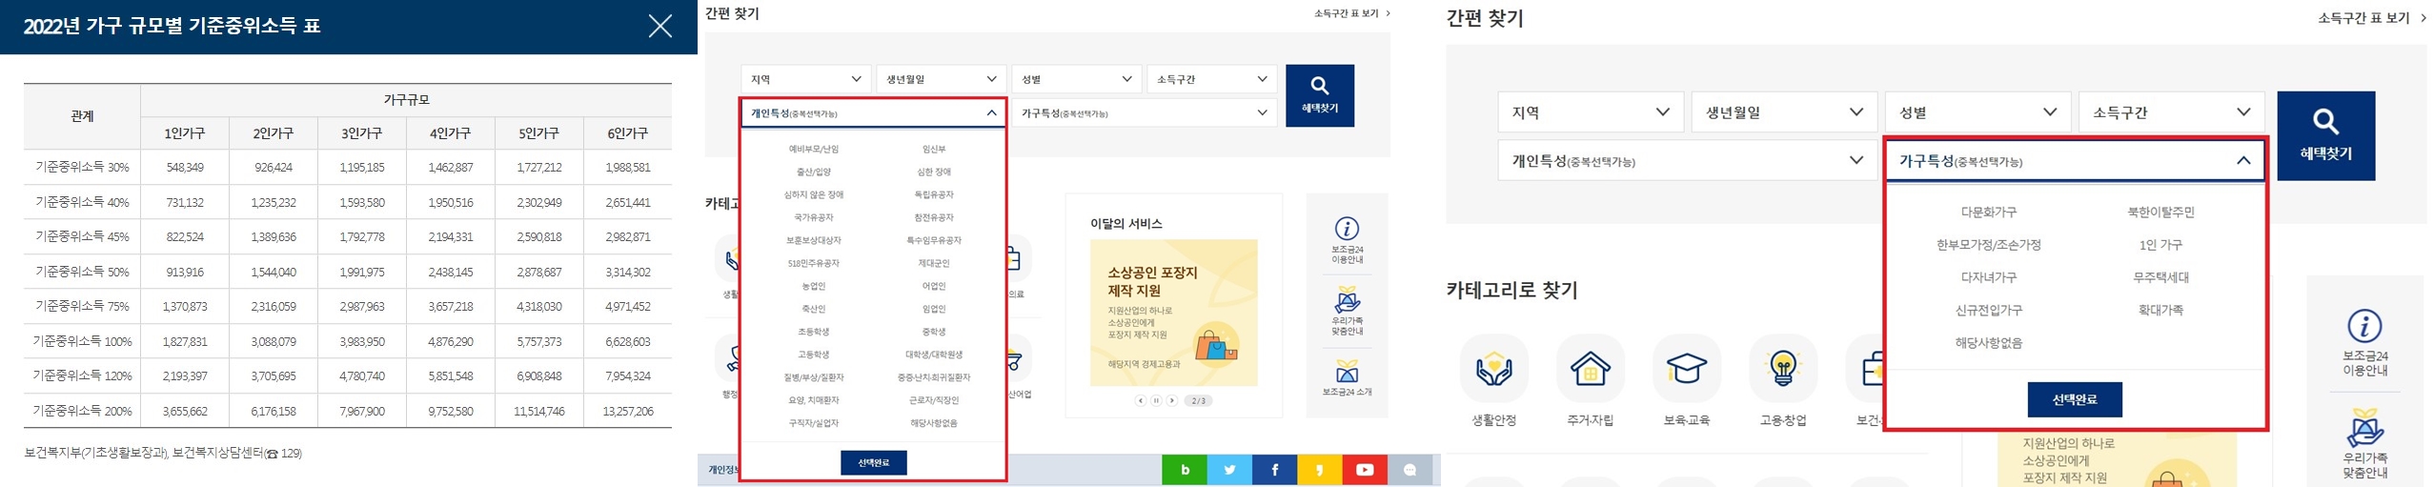
Task: Choose 구직자/실업자 in the 개인특성 list
Action: click(813, 423)
